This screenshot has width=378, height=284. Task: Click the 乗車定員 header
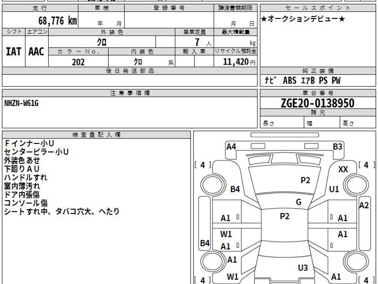click(194, 32)
